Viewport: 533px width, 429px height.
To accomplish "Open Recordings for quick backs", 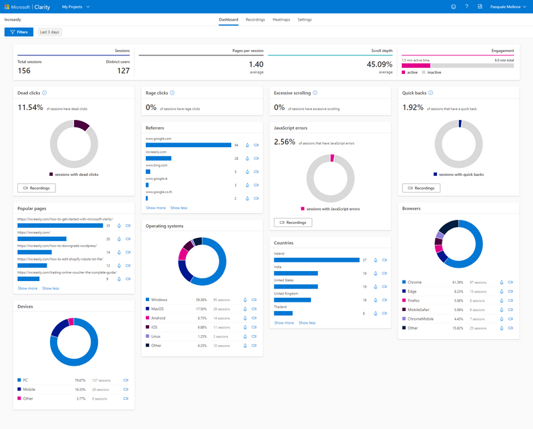I will 421,188.
